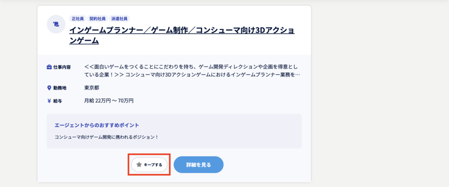The width and height of the screenshot is (449, 187).
Task: Click the briefcase icon next to 仕事内容
Action: click(49, 67)
